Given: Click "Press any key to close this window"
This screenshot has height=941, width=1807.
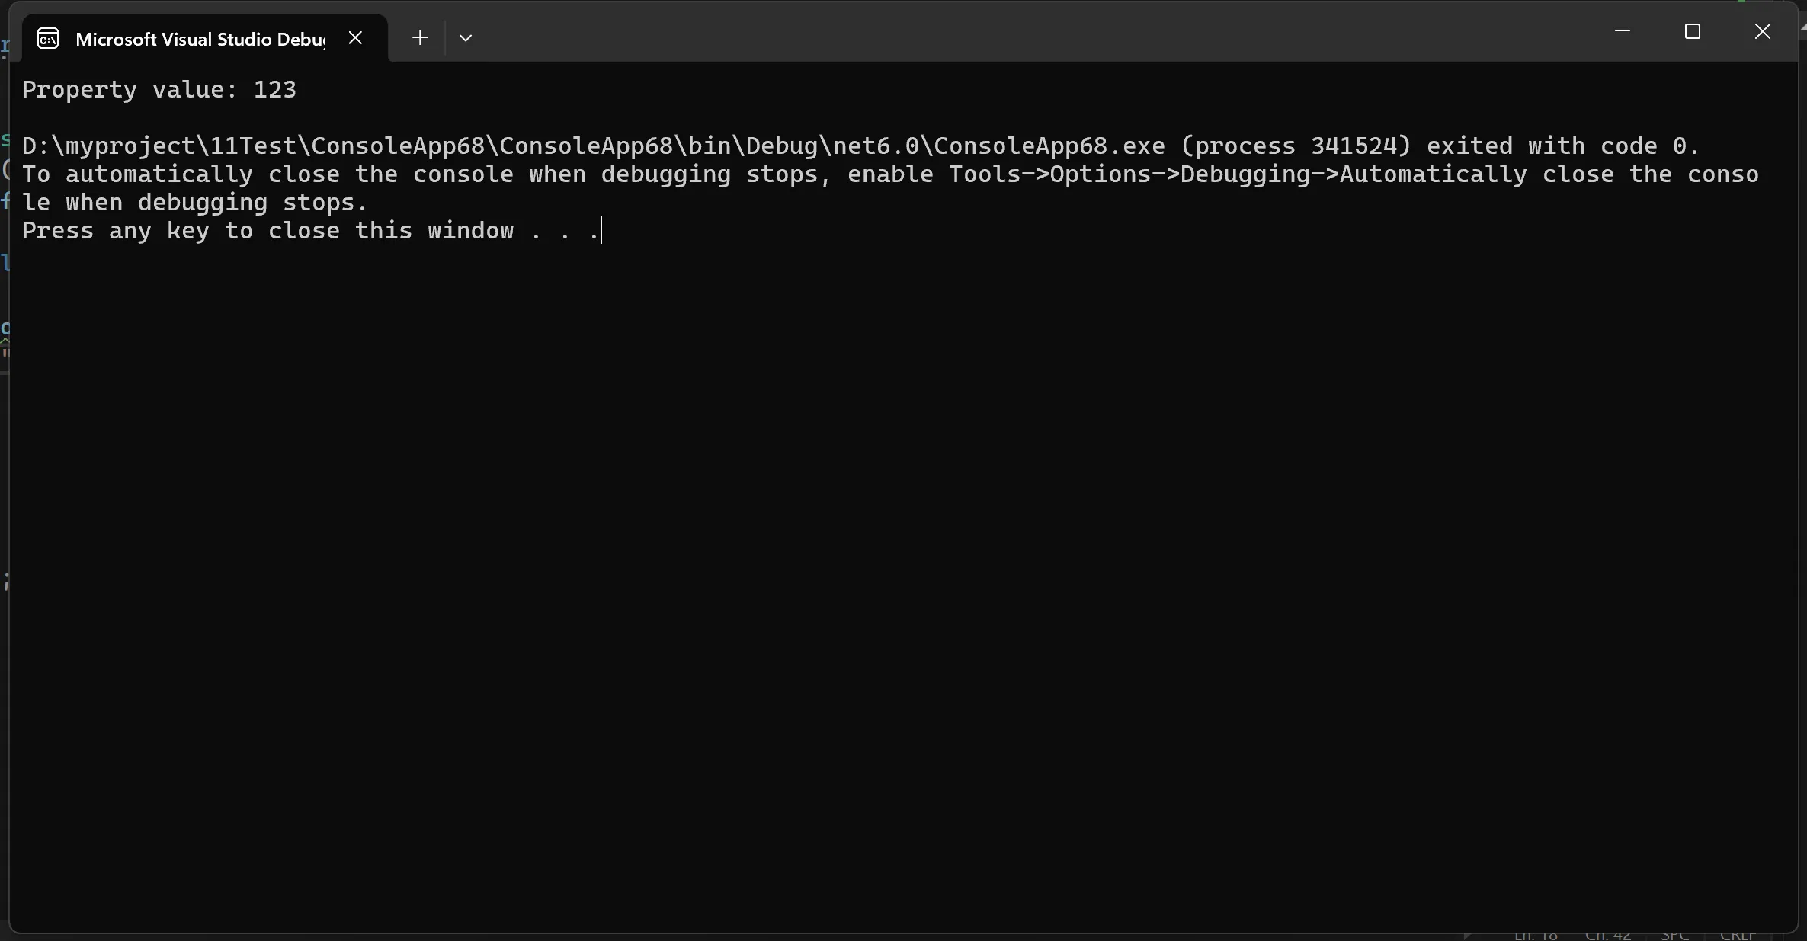Looking at the screenshot, I should pyautogui.click(x=268, y=231).
